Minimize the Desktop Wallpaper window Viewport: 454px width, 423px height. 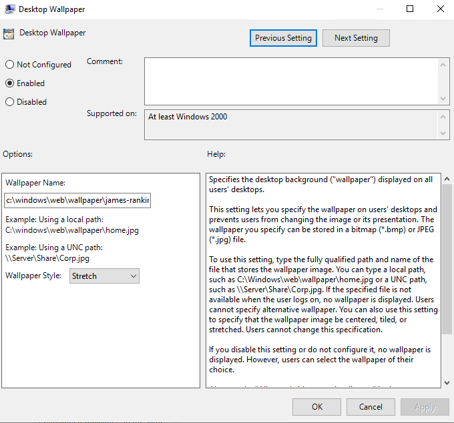pyautogui.click(x=379, y=9)
